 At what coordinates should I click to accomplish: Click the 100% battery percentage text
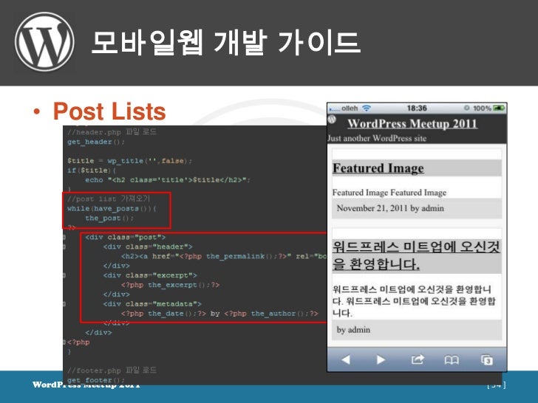pos(482,108)
